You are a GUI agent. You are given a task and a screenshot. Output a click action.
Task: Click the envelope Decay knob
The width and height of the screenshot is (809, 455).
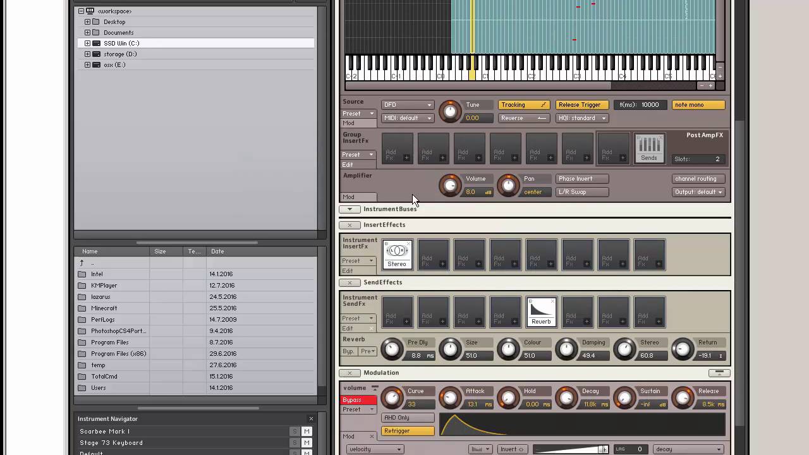coord(566,397)
